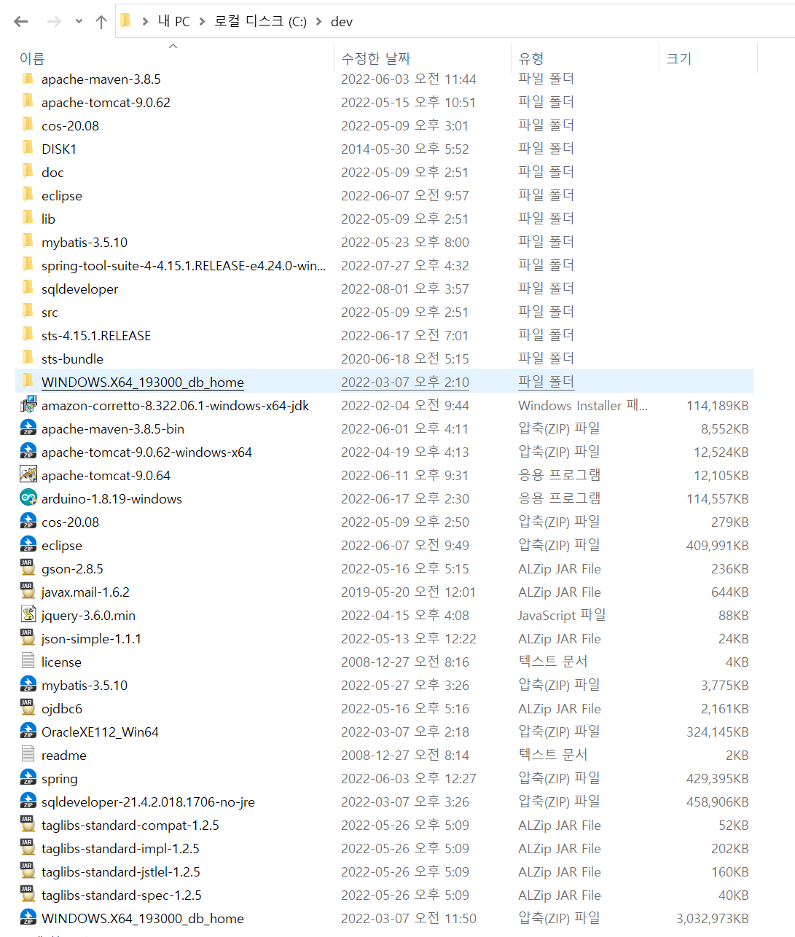
Task: Click the javax.mail-1.6.2 JAR icon
Action: pos(28,592)
